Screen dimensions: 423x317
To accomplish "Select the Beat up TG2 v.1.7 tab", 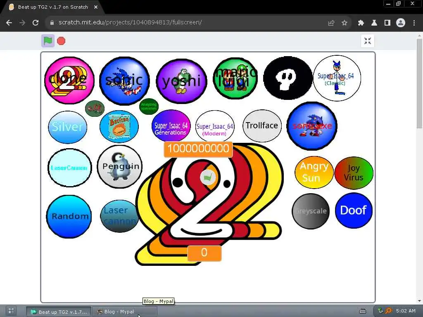I will click(53, 7).
